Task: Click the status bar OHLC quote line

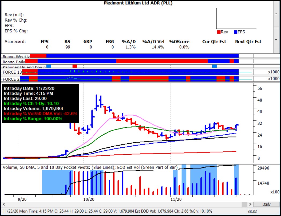Action: (x=107, y=211)
